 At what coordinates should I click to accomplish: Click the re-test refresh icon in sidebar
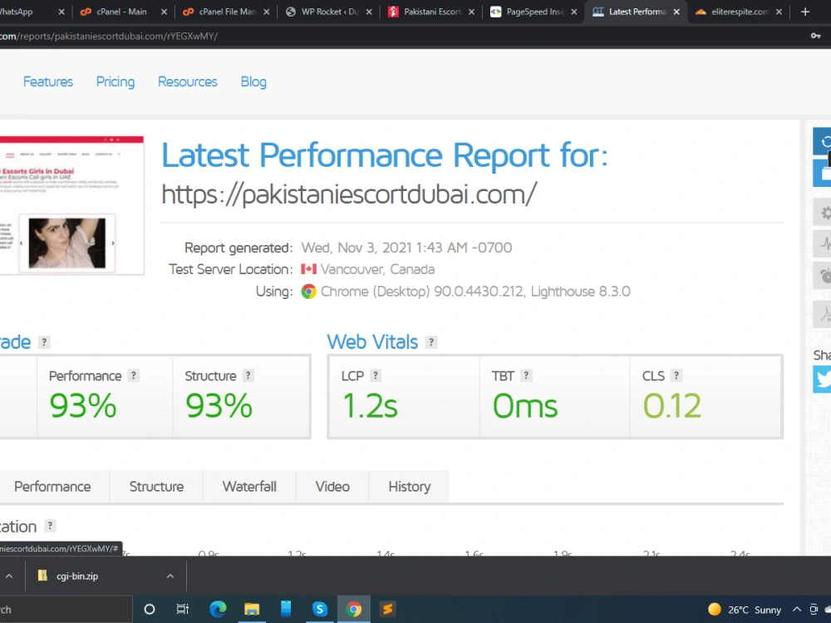coord(823,142)
